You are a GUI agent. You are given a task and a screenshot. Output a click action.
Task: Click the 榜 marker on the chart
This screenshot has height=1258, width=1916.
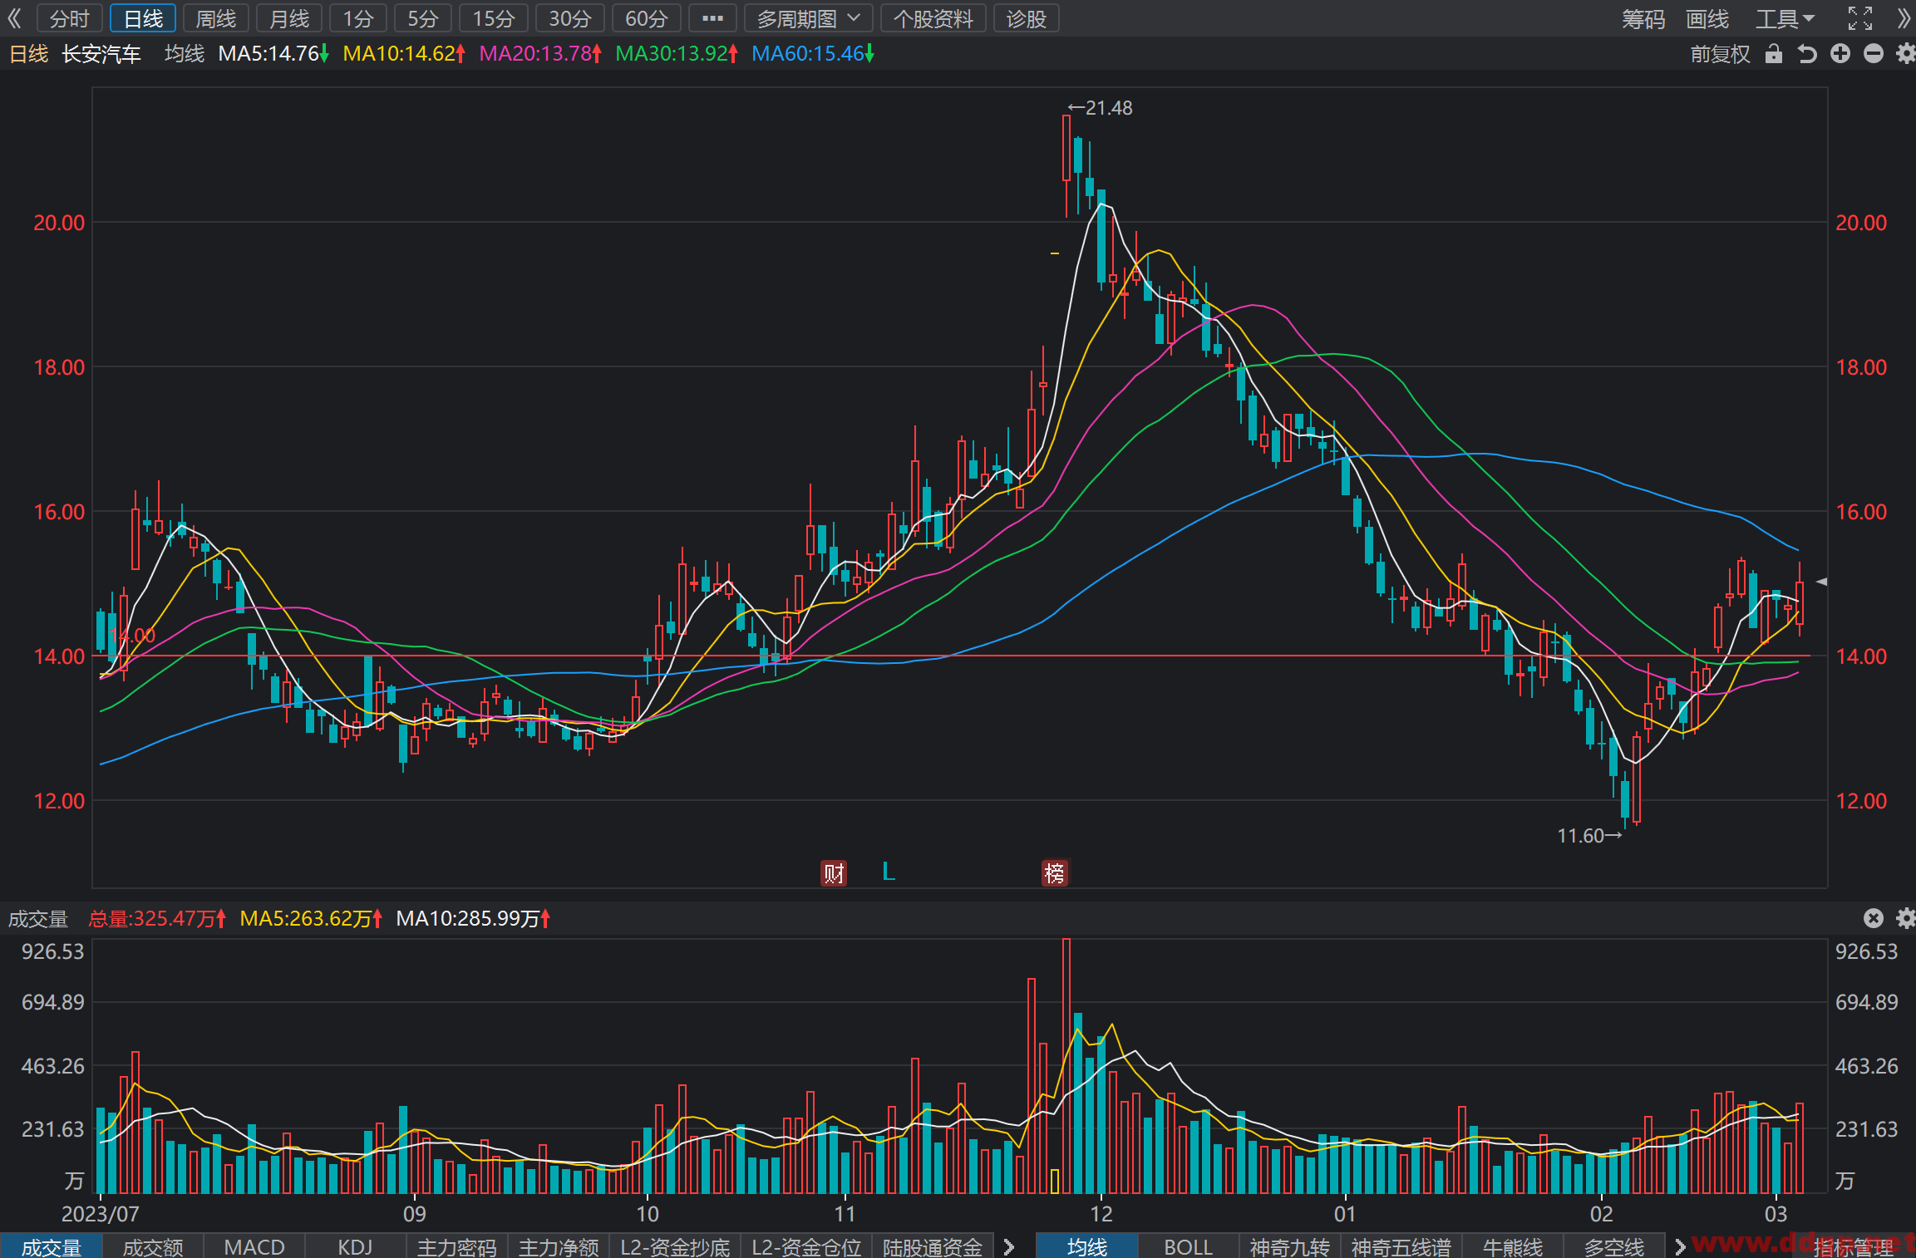pos(1055,873)
